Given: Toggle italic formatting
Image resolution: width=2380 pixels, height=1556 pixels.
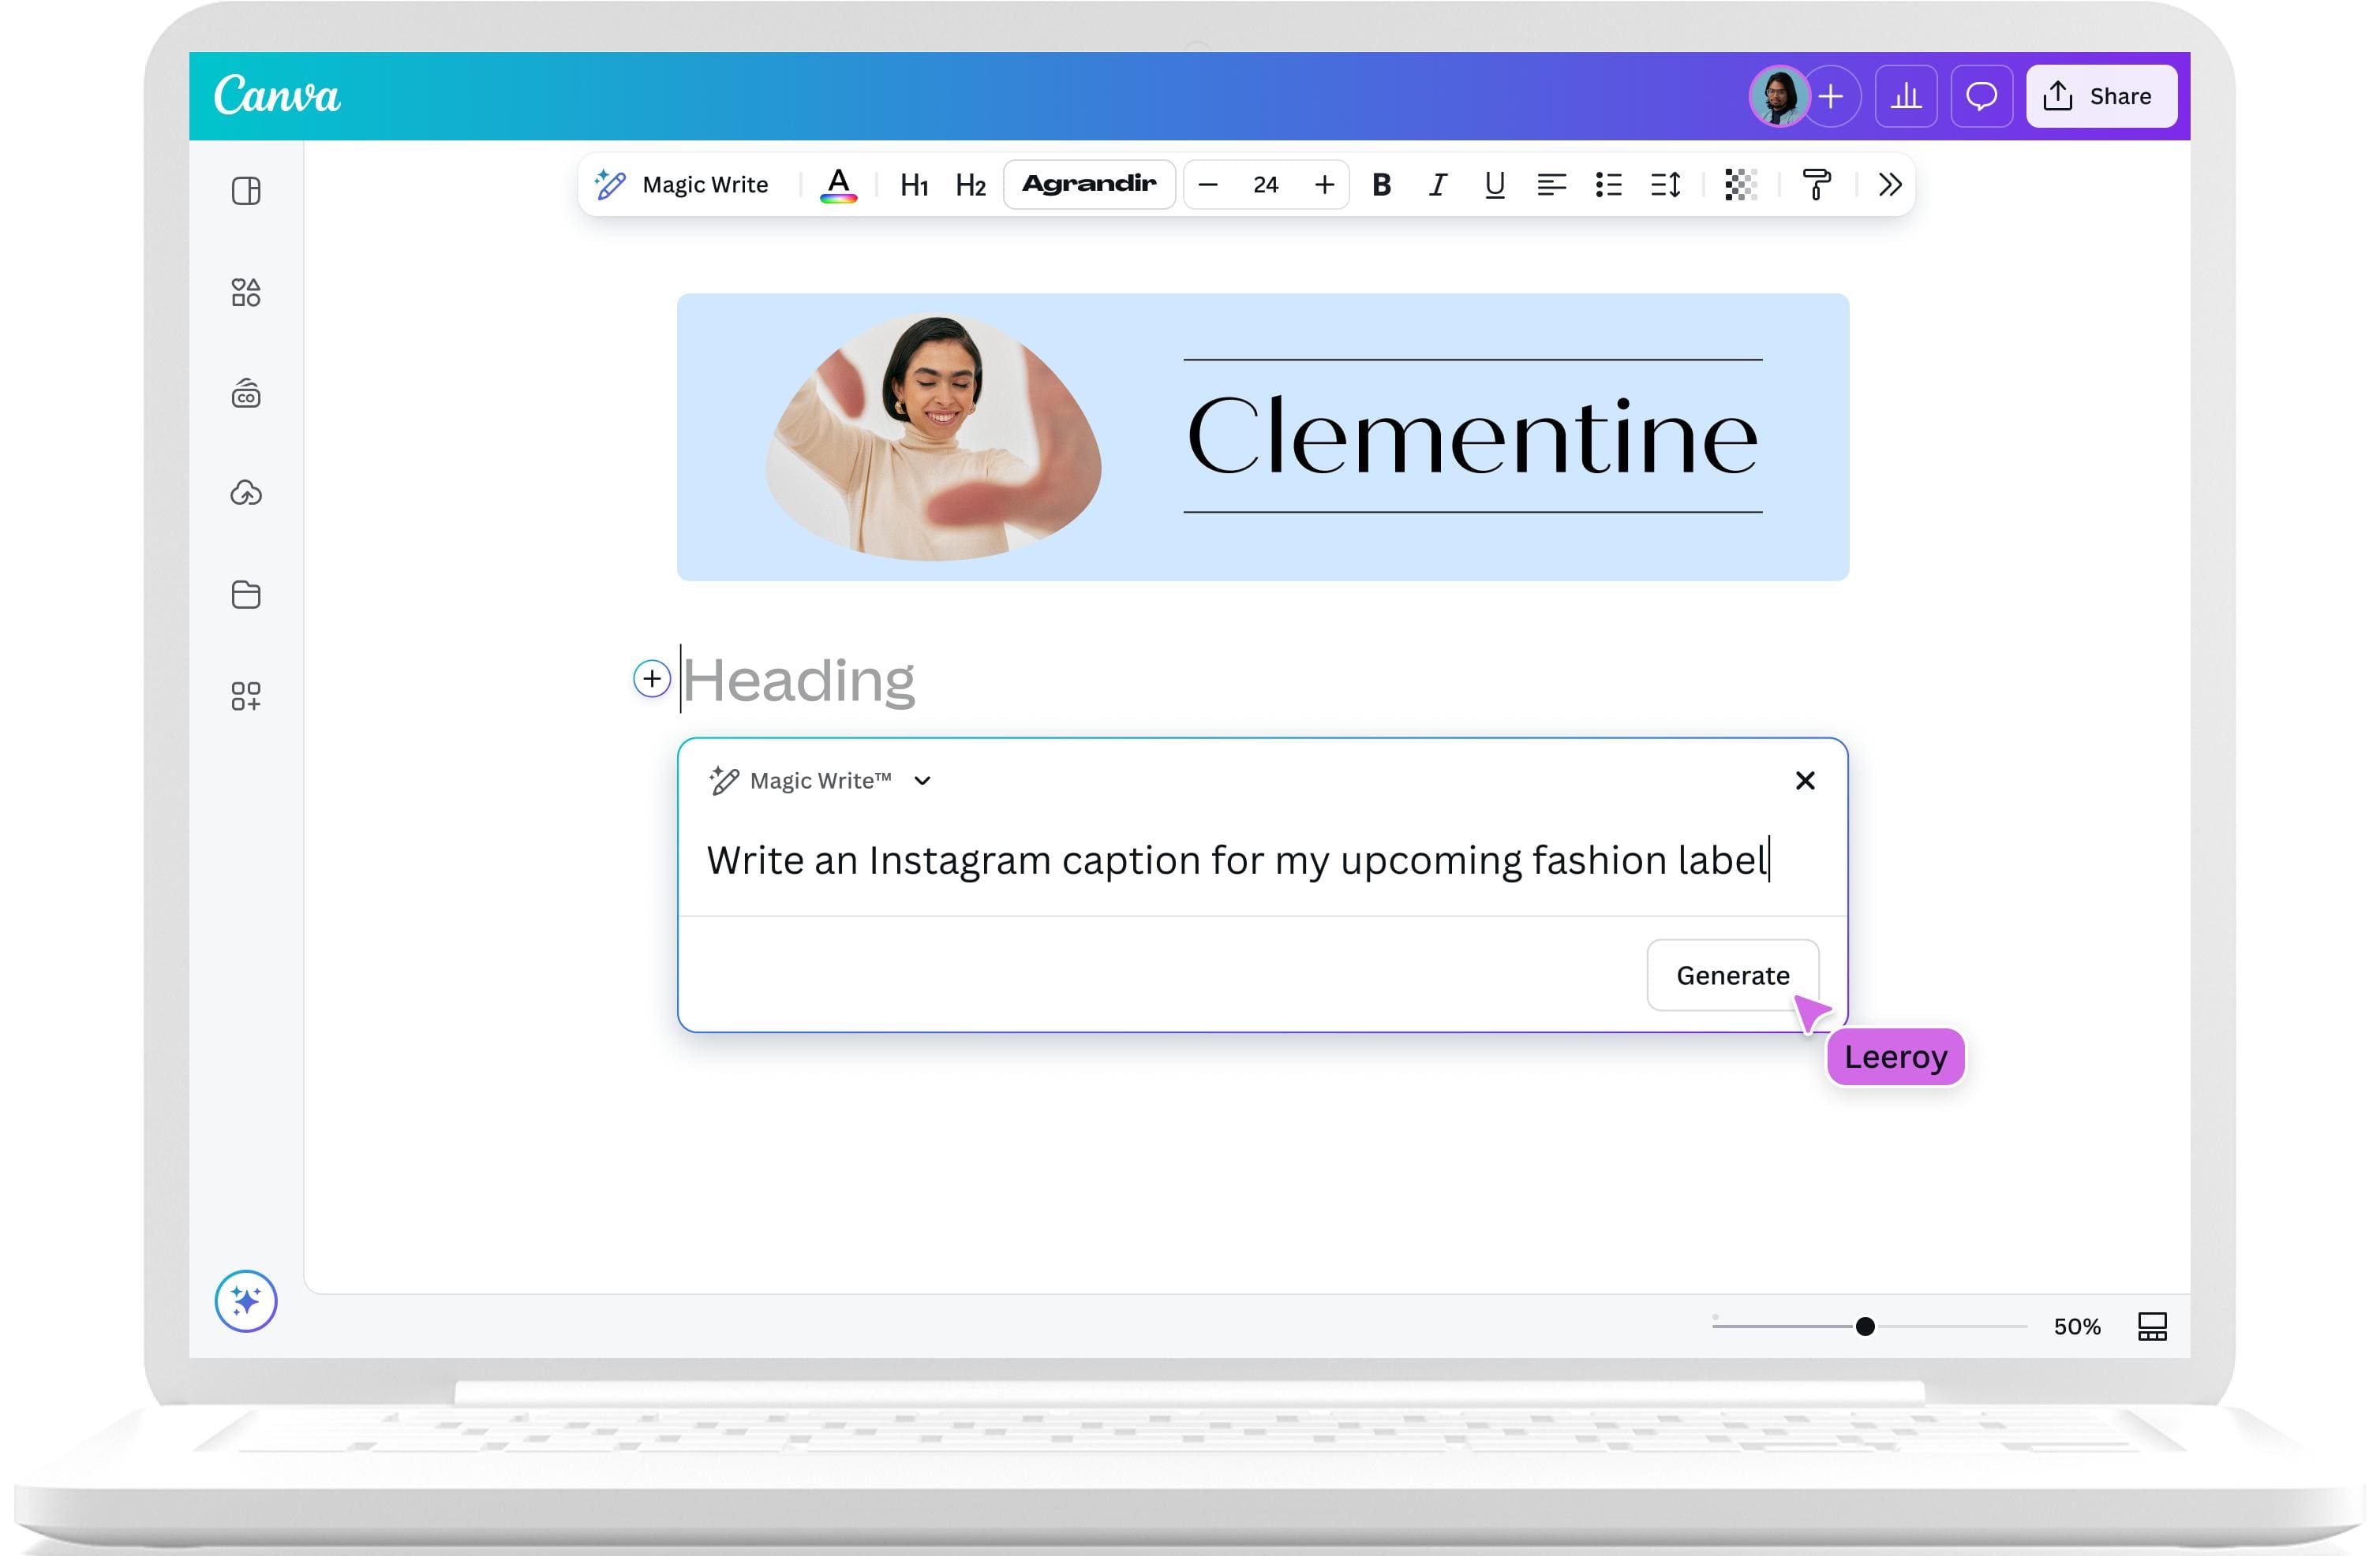Looking at the screenshot, I should click(1438, 185).
